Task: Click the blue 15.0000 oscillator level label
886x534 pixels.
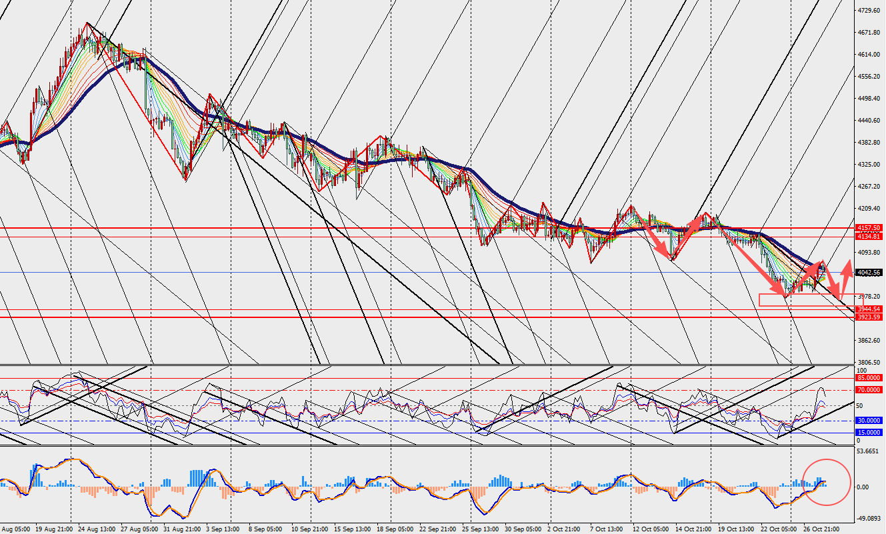Action: click(x=869, y=433)
